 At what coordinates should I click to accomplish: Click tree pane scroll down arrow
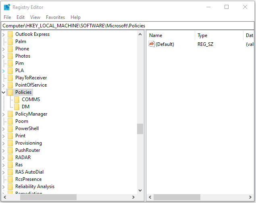[140, 191]
